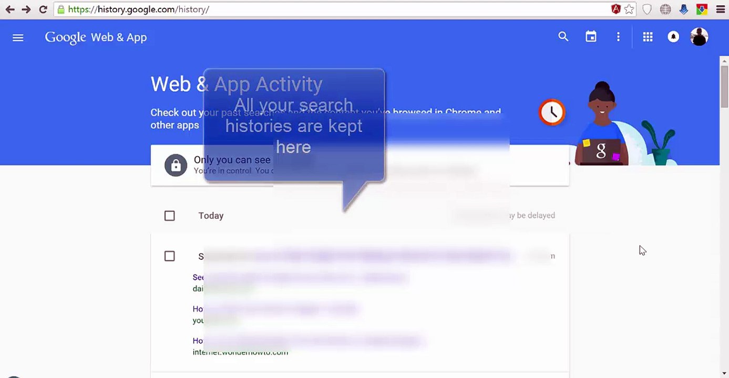Reload the history page
This screenshot has height=378, width=729.
tap(43, 9)
